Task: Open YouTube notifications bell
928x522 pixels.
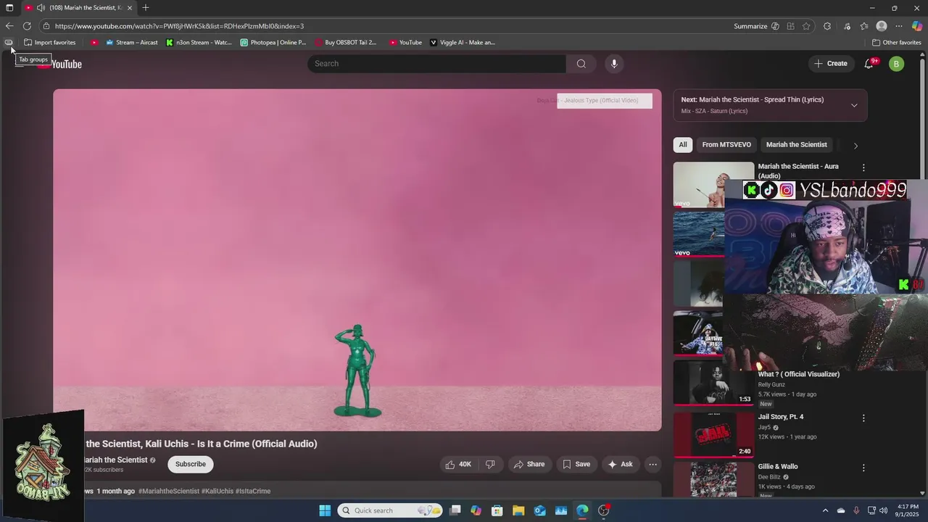Action: click(x=869, y=64)
